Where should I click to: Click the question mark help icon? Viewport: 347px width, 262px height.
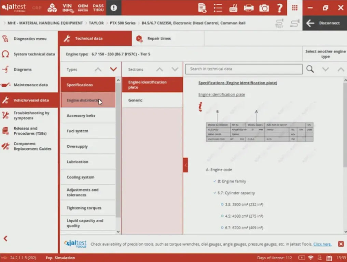click(279, 8)
